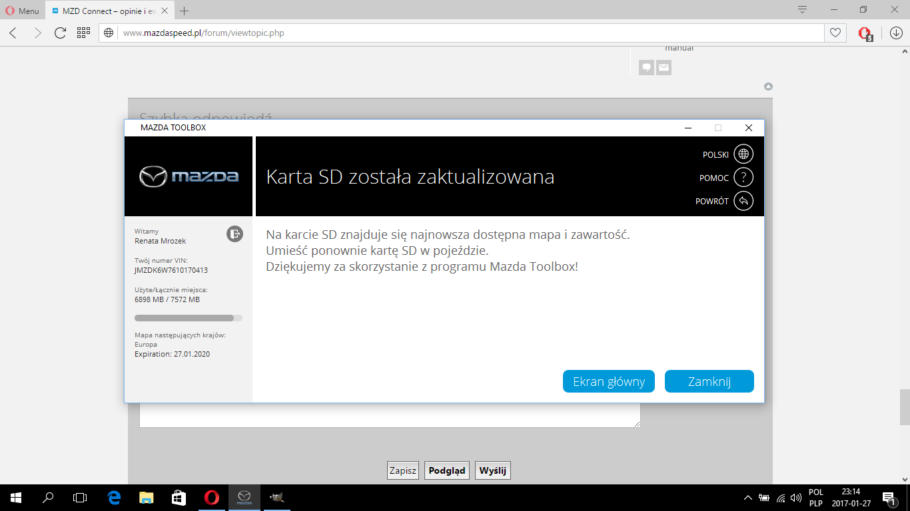
Task: Click the Mazda Toolbox taskbar icon
Action: click(x=244, y=497)
